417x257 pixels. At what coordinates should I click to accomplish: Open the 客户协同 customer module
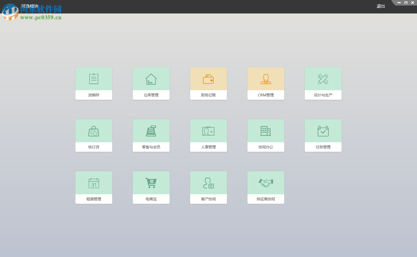208,187
